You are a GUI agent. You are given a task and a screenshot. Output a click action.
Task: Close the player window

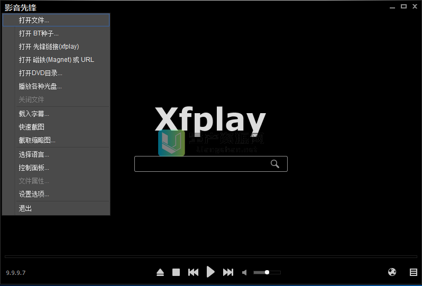pos(415,6)
